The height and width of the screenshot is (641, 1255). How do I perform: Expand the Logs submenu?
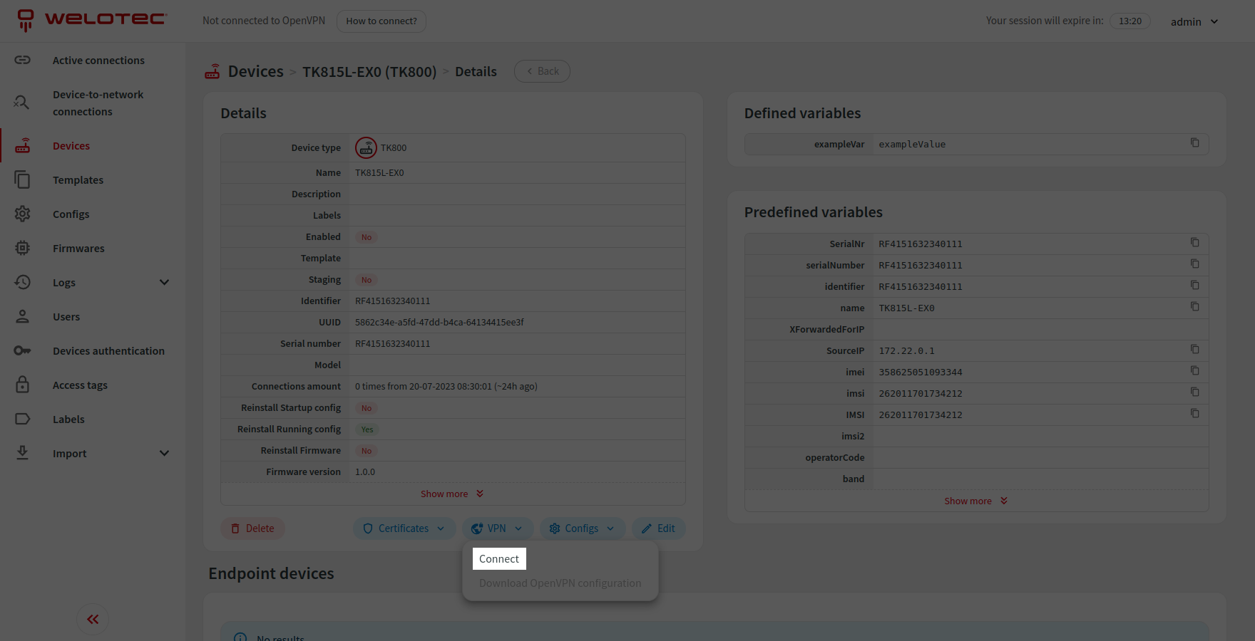coord(164,283)
